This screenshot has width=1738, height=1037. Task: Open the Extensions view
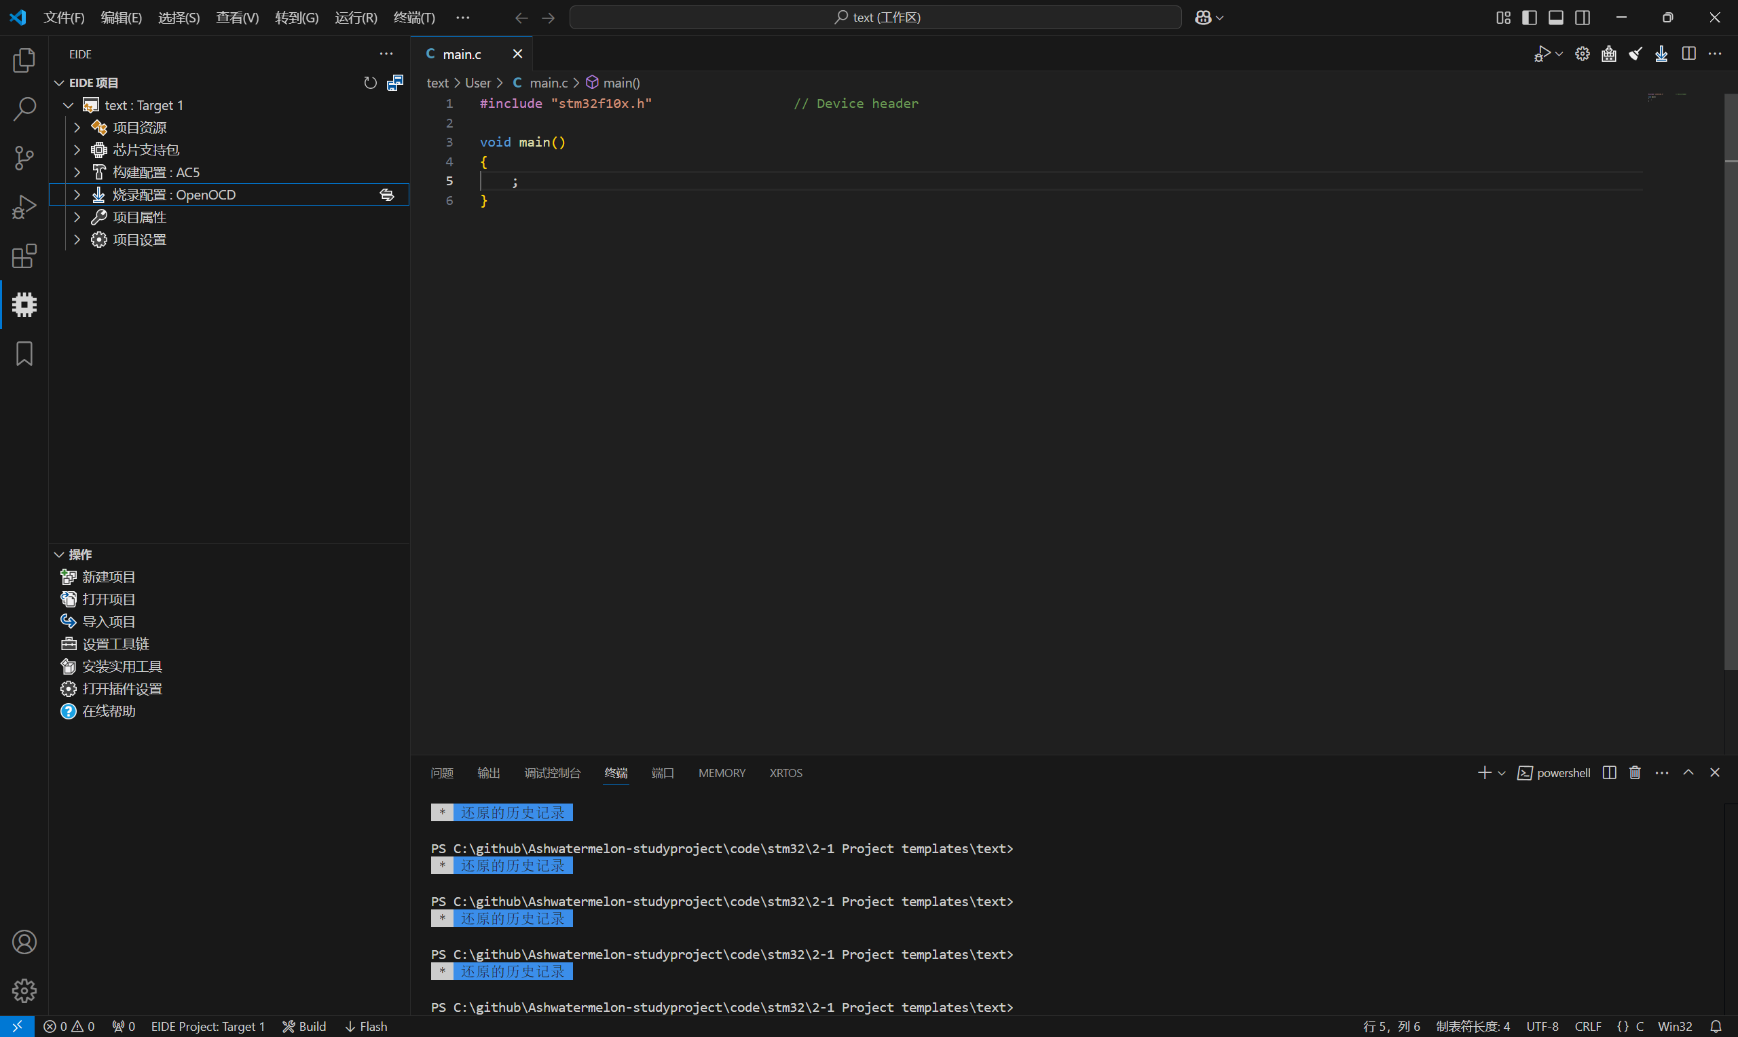pyautogui.click(x=24, y=257)
